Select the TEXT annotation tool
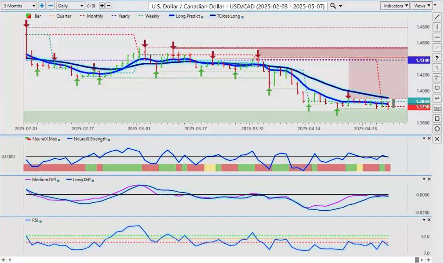Image resolution: width=444 pixels, height=263 pixels. click(x=437, y=108)
